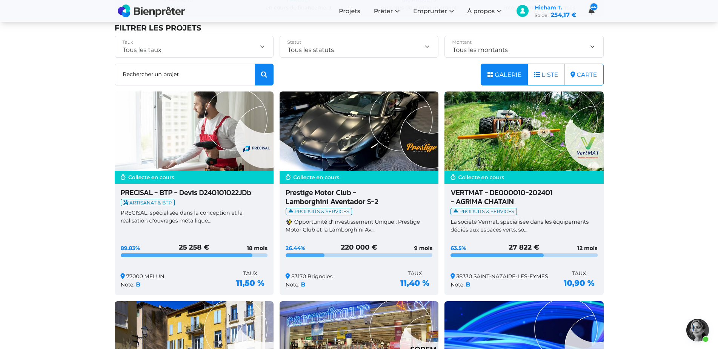Focus the 'Rechercher un projet' search field
718x349 pixels.
coord(185,75)
